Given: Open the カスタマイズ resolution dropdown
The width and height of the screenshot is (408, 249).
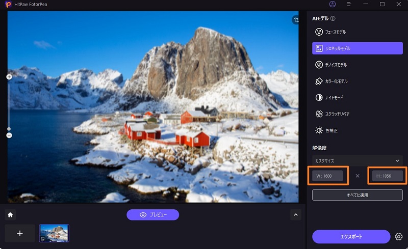Looking at the screenshot, I should (358, 160).
